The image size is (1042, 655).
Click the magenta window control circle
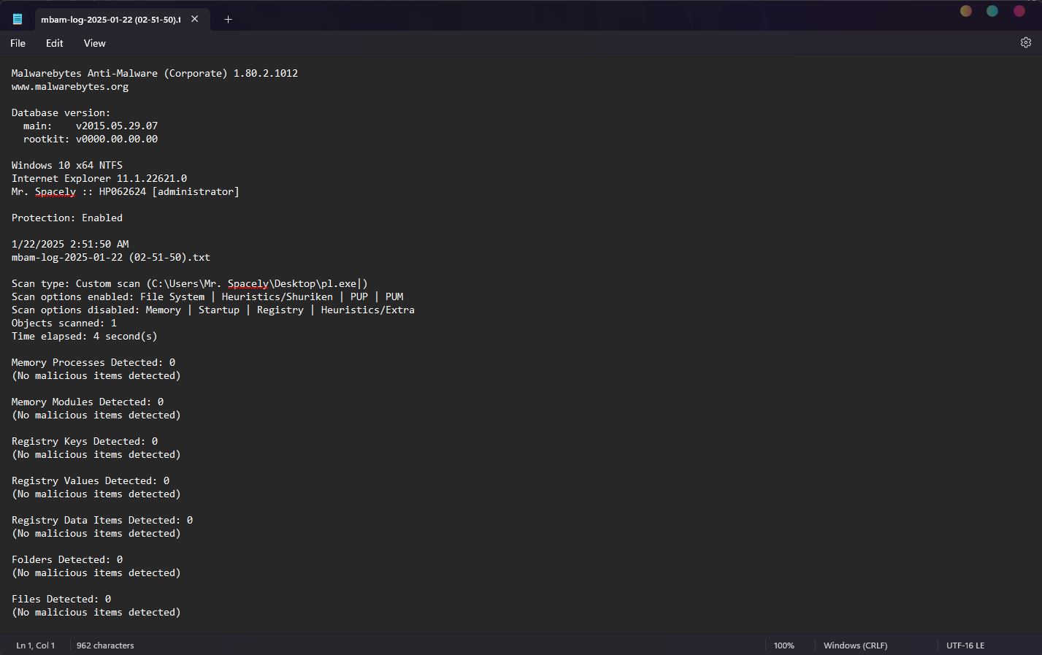pyautogui.click(x=1019, y=11)
